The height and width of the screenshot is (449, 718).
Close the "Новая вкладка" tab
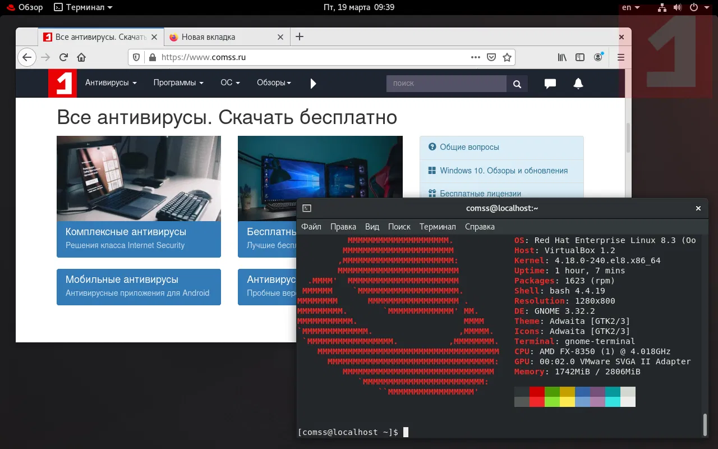tap(281, 37)
